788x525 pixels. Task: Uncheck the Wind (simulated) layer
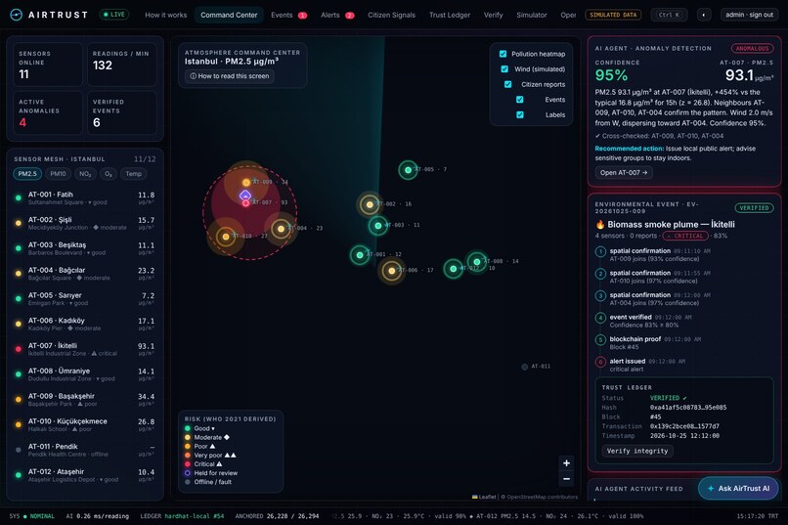pyautogui.click(x=504, y=68)
